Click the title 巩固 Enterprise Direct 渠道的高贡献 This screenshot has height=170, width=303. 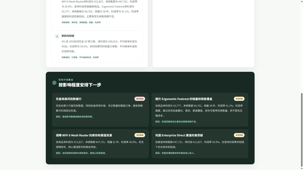179,135
